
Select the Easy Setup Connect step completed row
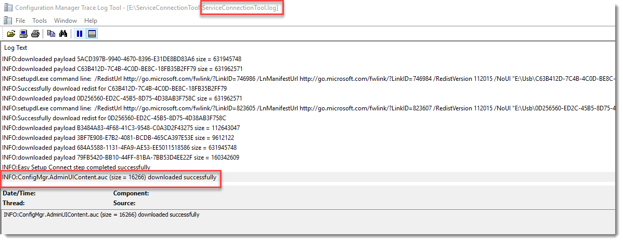76,167
